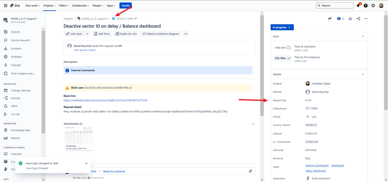
Task: Open the Link issue dropdown arrow
Action: 87,34
